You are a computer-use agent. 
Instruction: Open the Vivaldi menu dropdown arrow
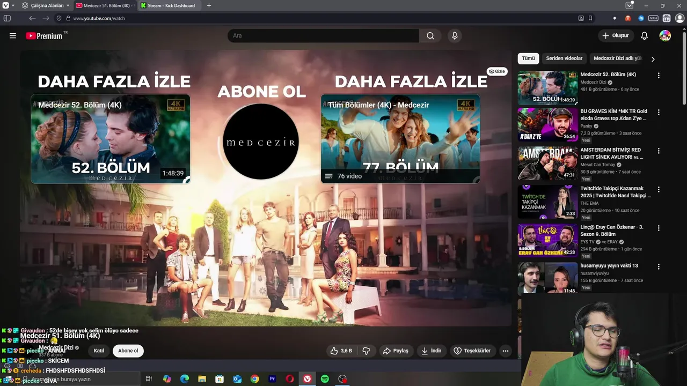pyautogui.click(x=13, y=5)
